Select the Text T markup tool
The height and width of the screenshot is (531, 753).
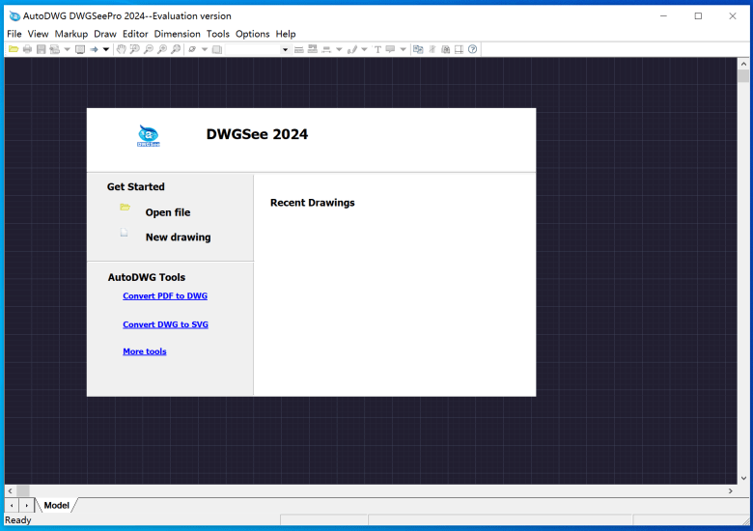click(377, 49)
